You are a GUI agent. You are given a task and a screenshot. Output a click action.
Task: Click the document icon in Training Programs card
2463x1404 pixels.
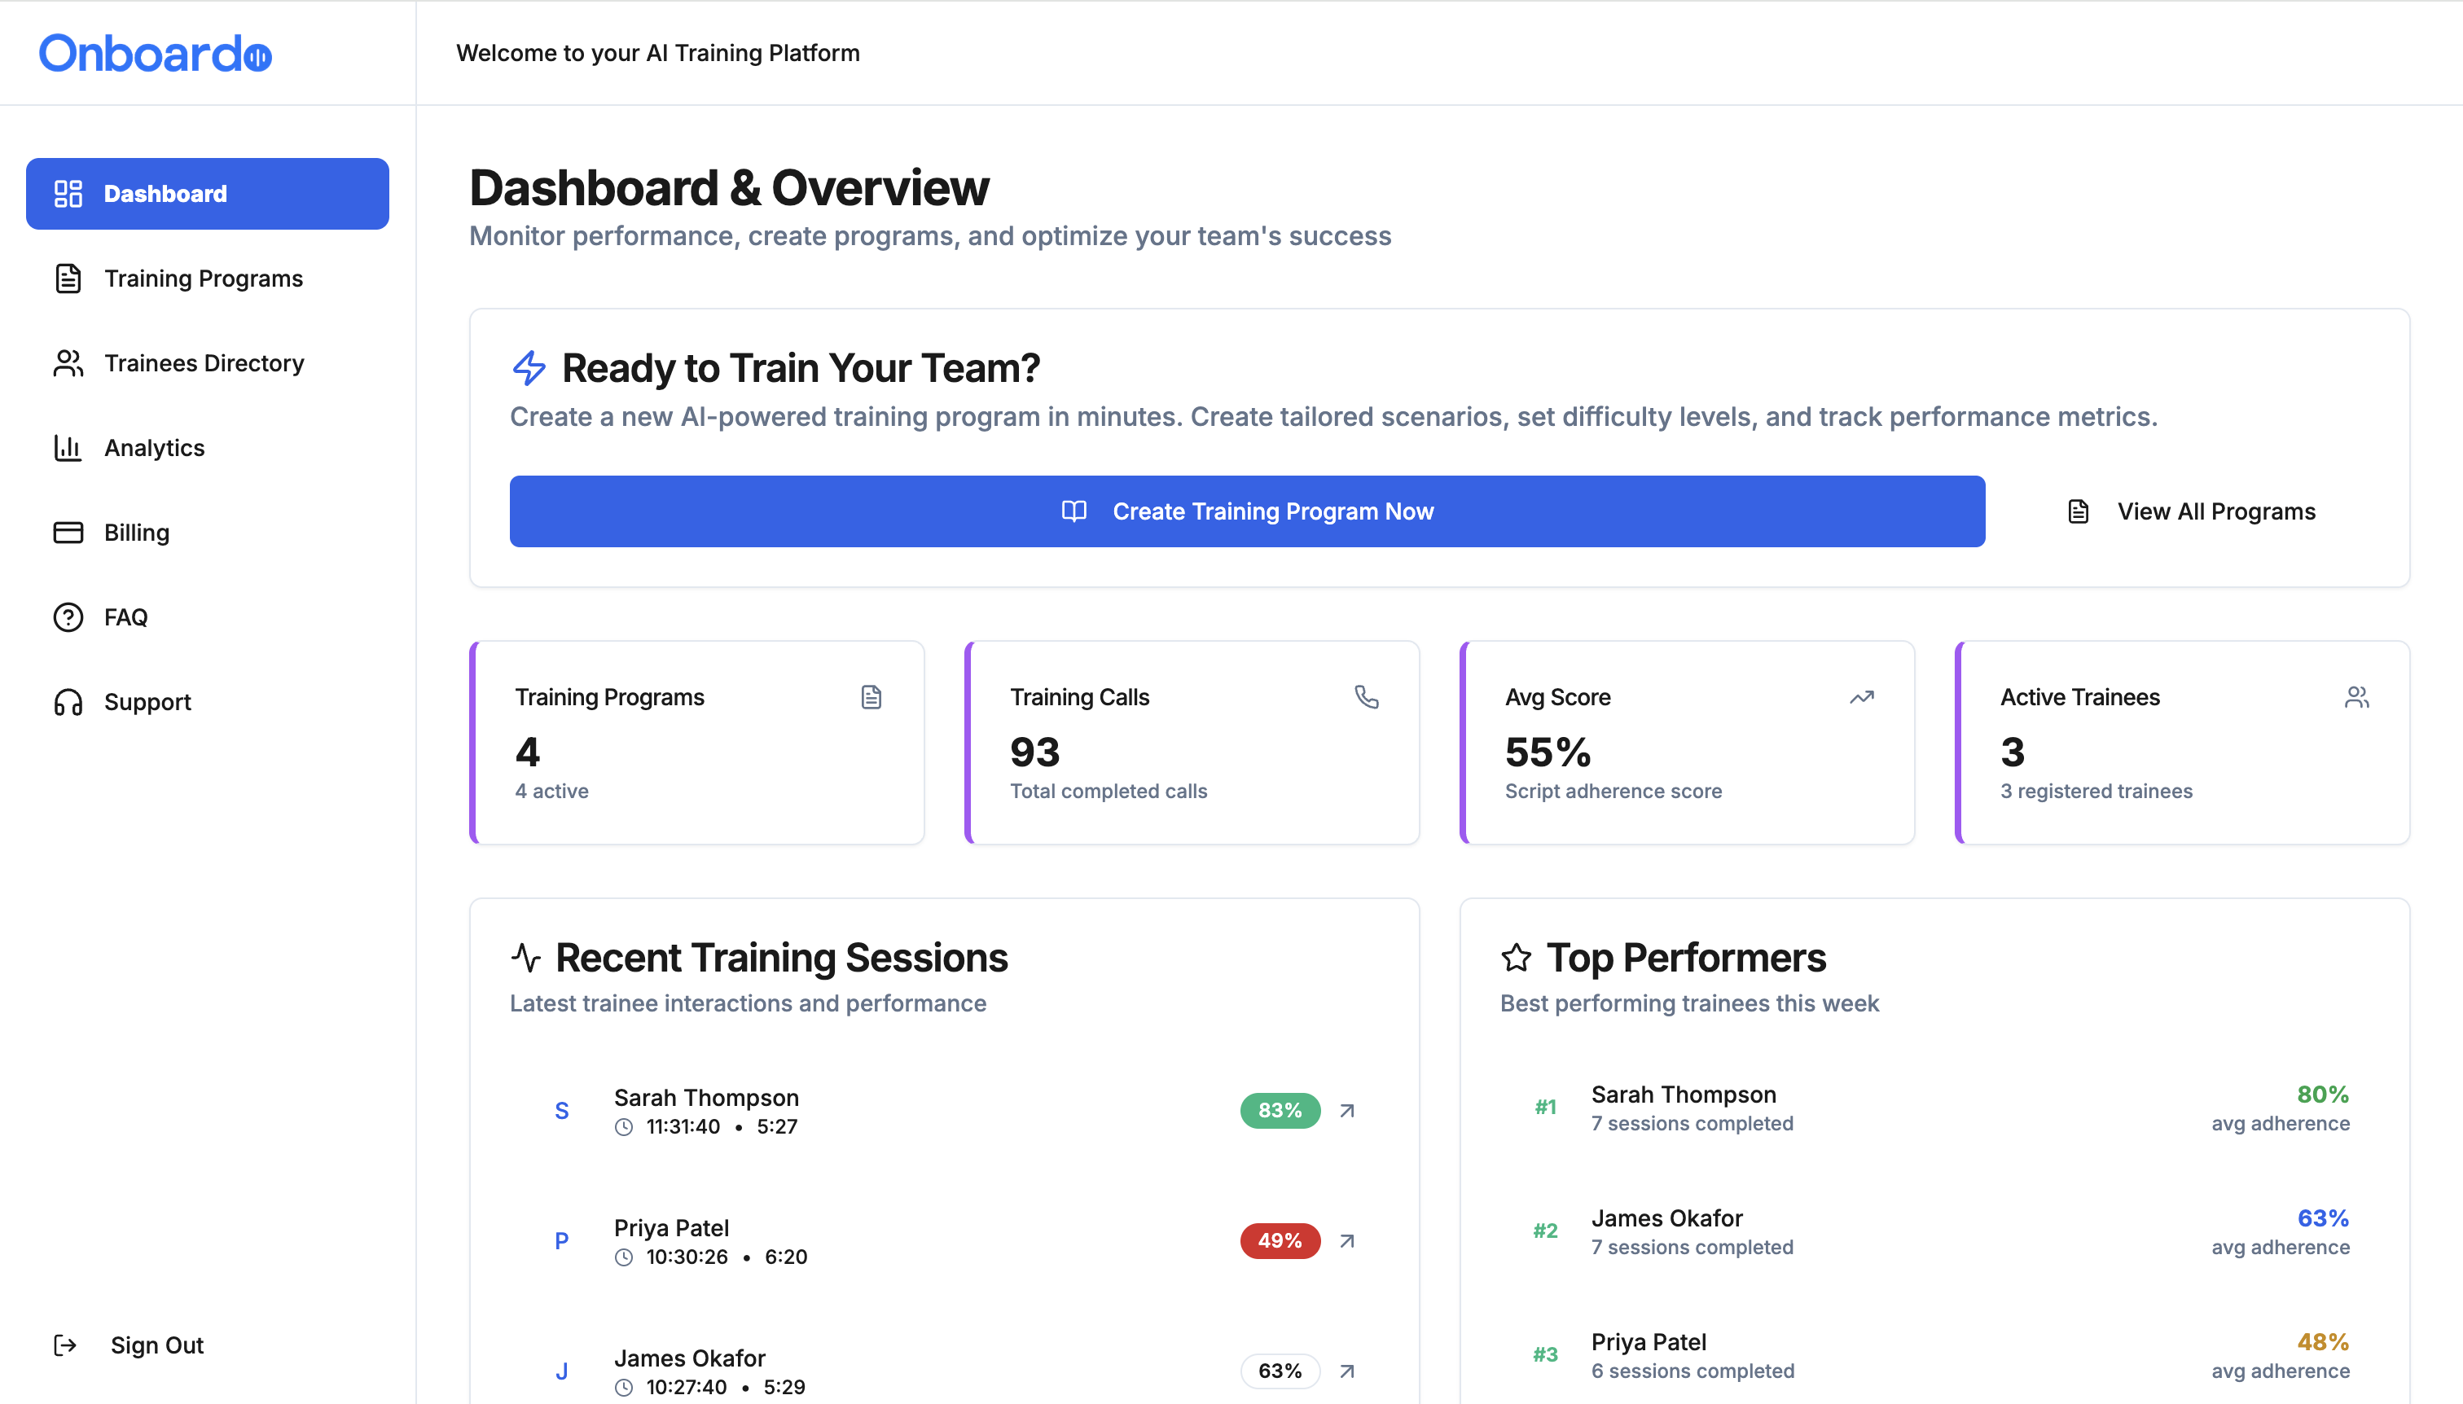click(871, 697)
